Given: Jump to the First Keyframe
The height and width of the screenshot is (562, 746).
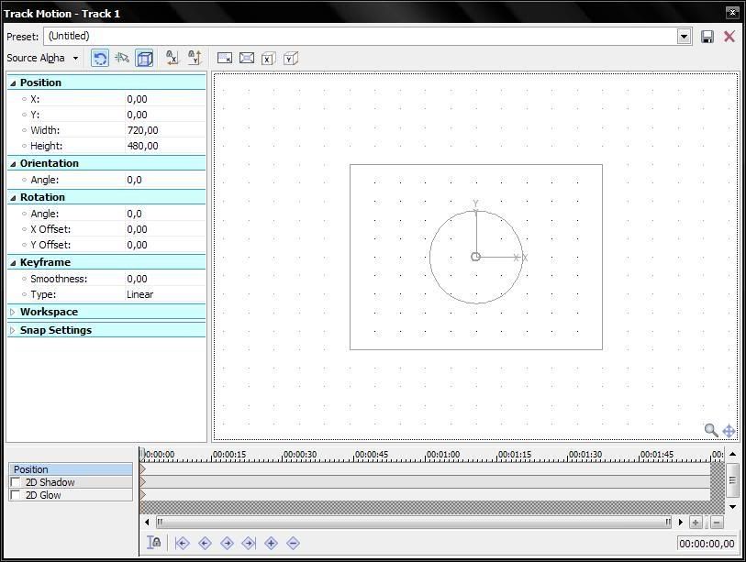Looking at the screenshot, I should click(x=183, y=543).
